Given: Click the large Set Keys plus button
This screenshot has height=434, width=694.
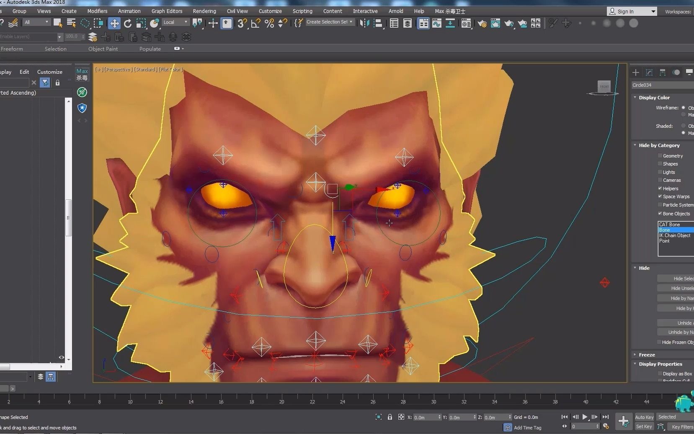Looking at the screenshot, I should click(623, 421).
